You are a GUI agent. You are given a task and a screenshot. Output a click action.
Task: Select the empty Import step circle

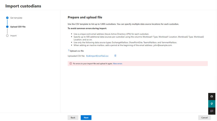(7, 35)
